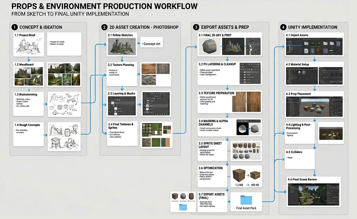
Task: Open the 3.2 PS Layering layers panel screenshot
Action: pyautogui.click(x=250, y=73)
